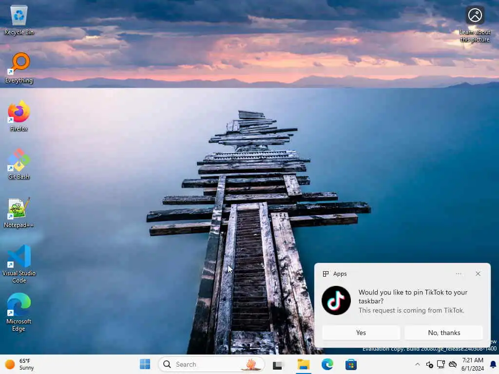Viewport: 499px width, 374px height.
Task: Open the weather widget showing 65°F Sunny
Action: [x=19, y=364]
